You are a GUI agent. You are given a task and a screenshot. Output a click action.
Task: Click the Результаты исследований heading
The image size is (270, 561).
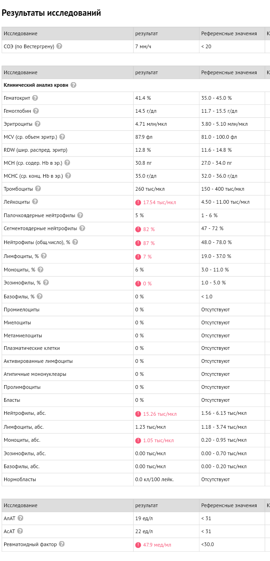51,13
